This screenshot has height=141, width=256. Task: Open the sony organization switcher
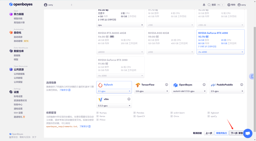(58, 5)
